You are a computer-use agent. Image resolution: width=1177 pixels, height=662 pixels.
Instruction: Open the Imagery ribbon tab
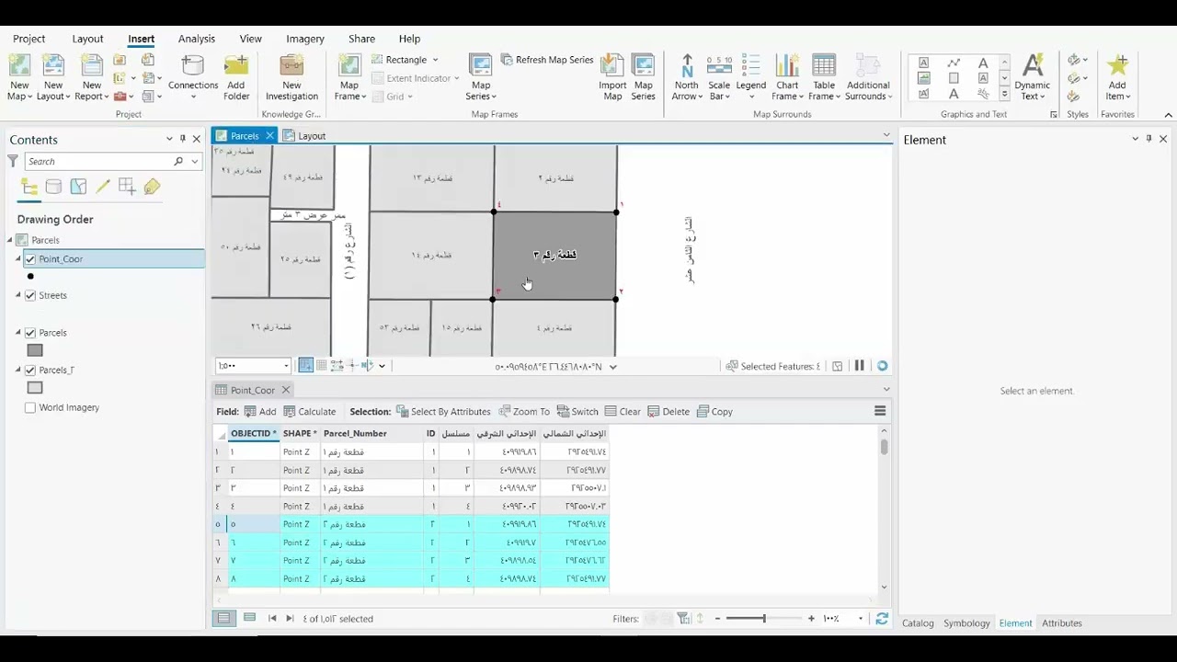point(304,39)
